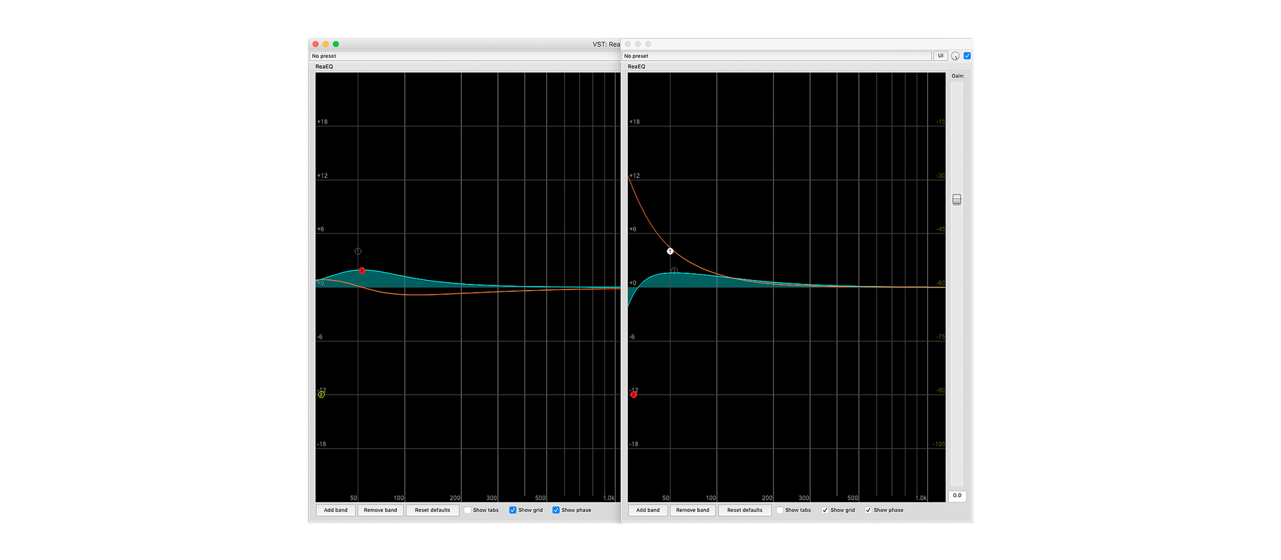Open the No preset dropdown in right window

[777, 56]
